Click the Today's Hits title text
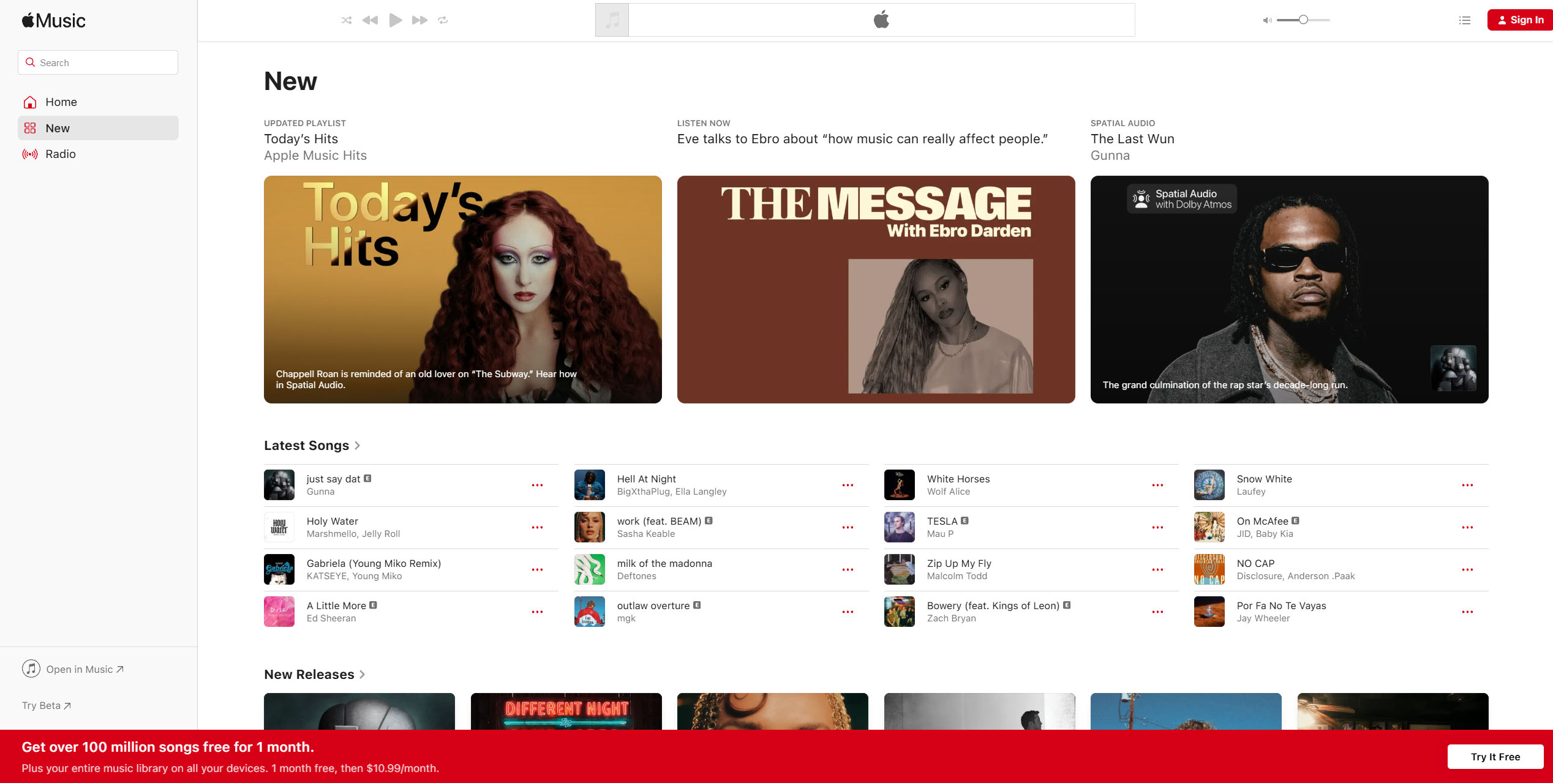Image resolution: width=1553 pixels, height=783 pixels. pyautogui.click(x=301, y=139)
